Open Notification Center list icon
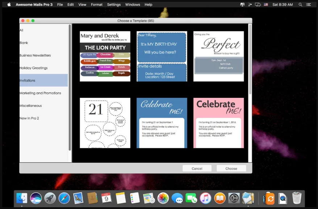Image resolution: width=318 pixels, height=209 pixels. (309, 4)
